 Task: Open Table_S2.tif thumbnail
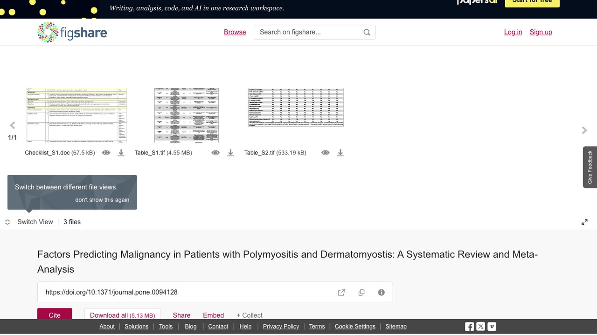296,107
